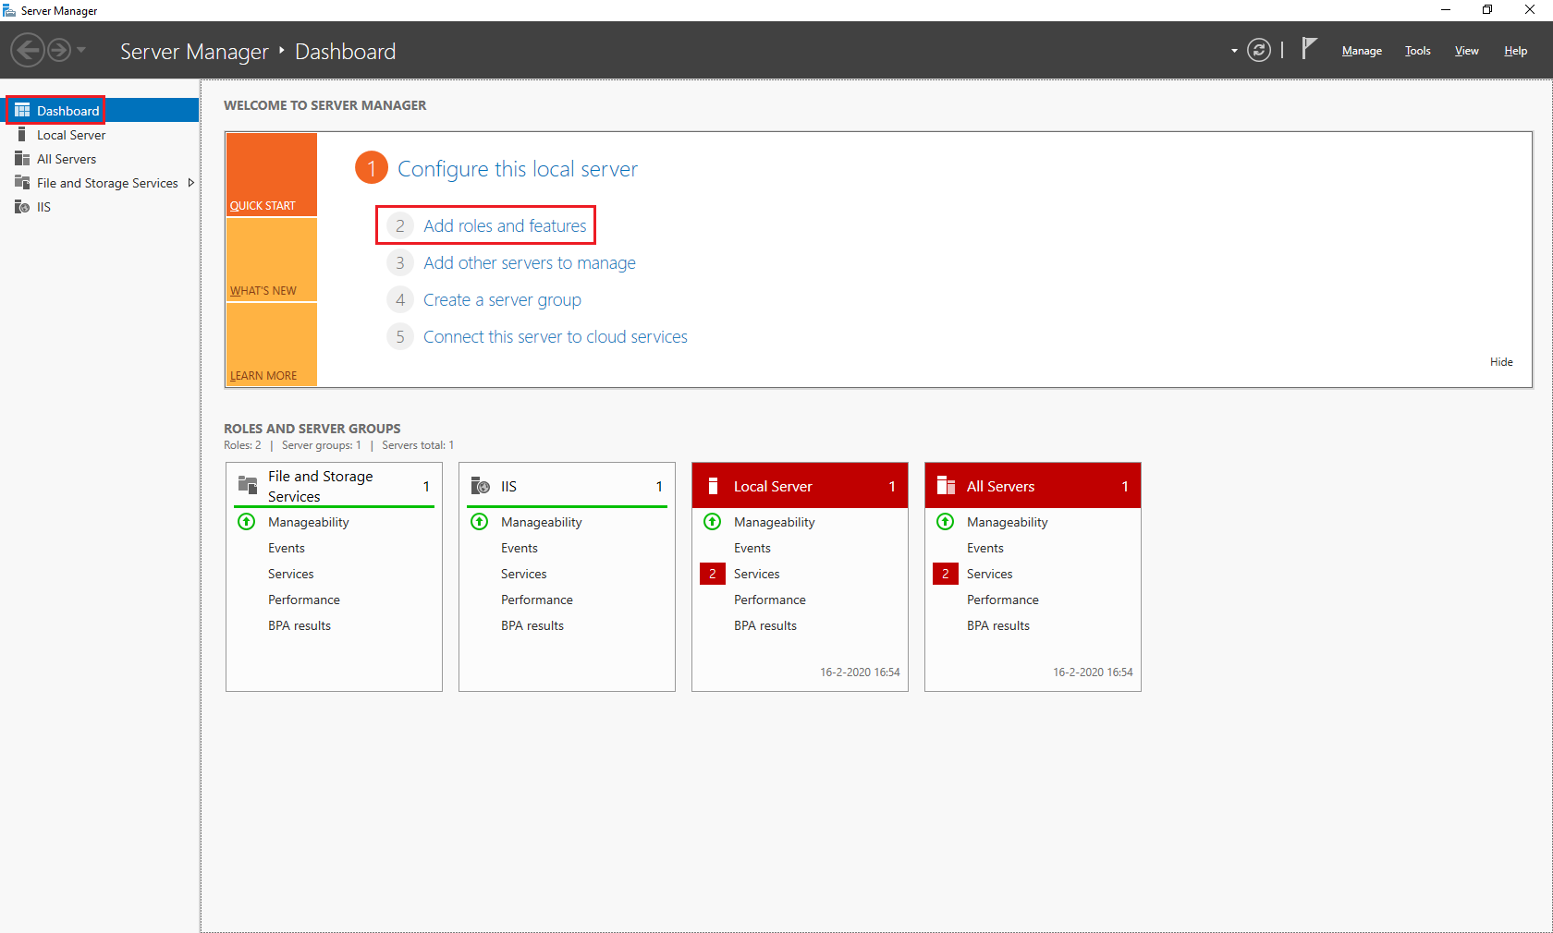This screenshot has width=1553, height=933.
Task: Open Events in Local Server tile
Action: [x=752, y=548]
